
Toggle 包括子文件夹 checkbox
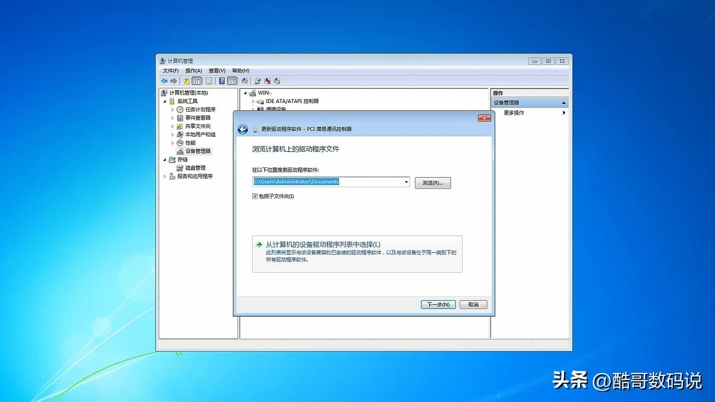click(x=255, y=196)
